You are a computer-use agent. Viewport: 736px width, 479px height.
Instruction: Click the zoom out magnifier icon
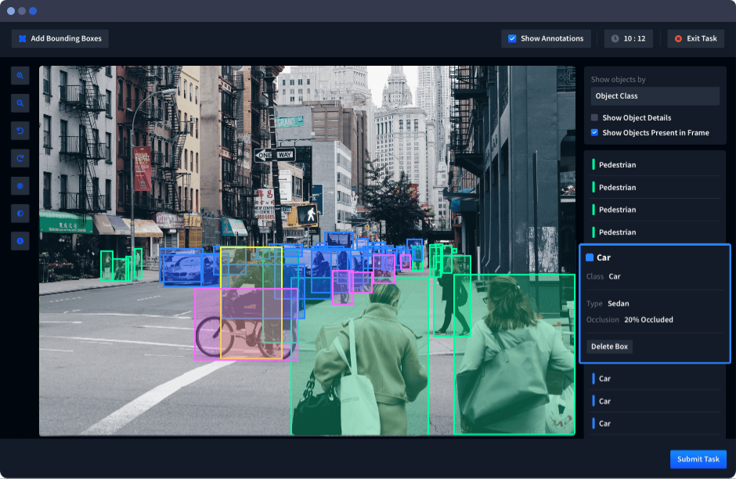click(x=20, y=103)
